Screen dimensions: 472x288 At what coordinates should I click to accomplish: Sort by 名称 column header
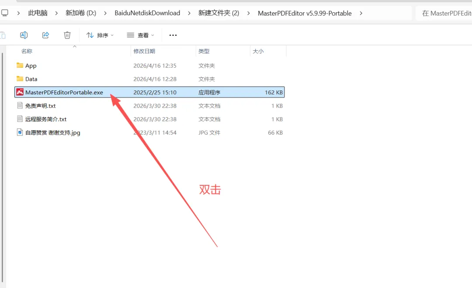27,51
